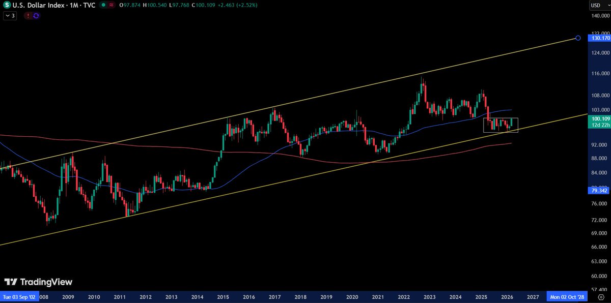Click the purple refresh cycle icon
The image size is (611, 303).
(x=36, y=16)
